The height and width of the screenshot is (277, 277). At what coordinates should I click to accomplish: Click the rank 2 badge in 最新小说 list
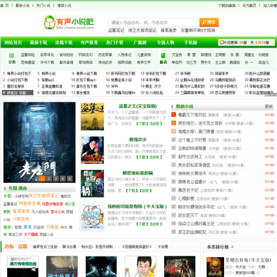coord(174,123)
